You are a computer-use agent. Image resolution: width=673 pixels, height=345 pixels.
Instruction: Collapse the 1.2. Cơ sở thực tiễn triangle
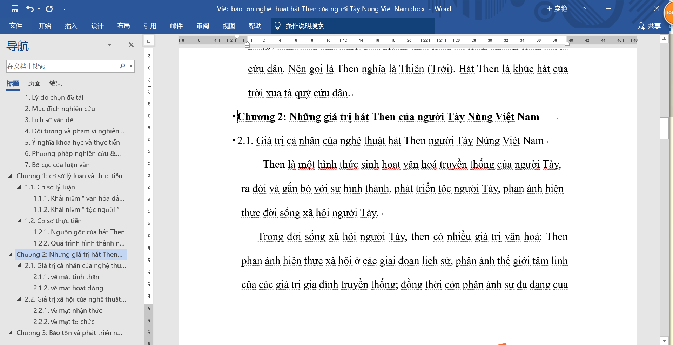click(19, 221)
